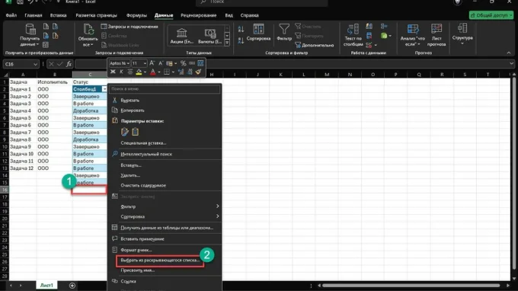Open the Сортировка dialog

258,33
